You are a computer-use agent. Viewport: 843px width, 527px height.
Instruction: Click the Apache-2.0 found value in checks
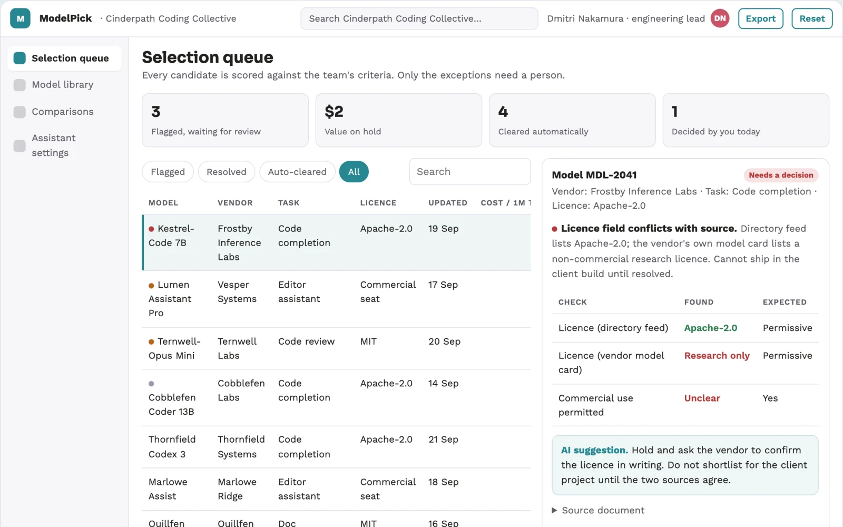[710, 328]
